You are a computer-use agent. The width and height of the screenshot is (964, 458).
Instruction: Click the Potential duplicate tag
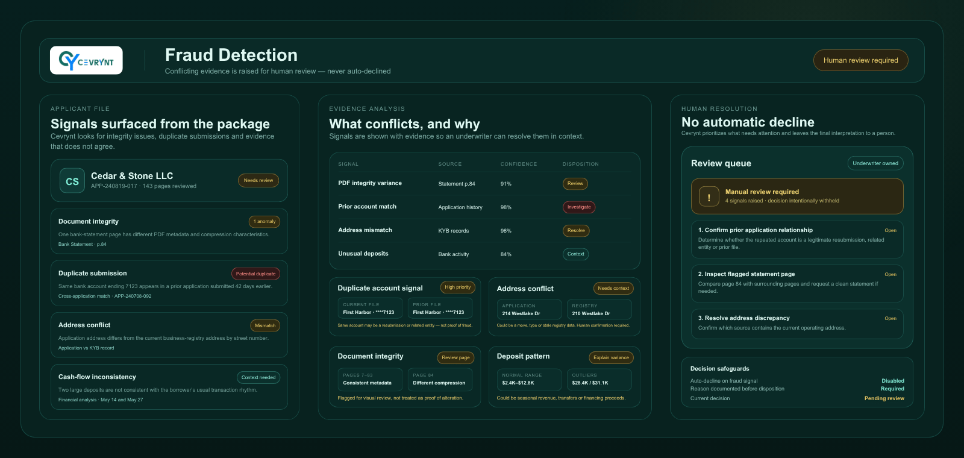pos(255,274)
